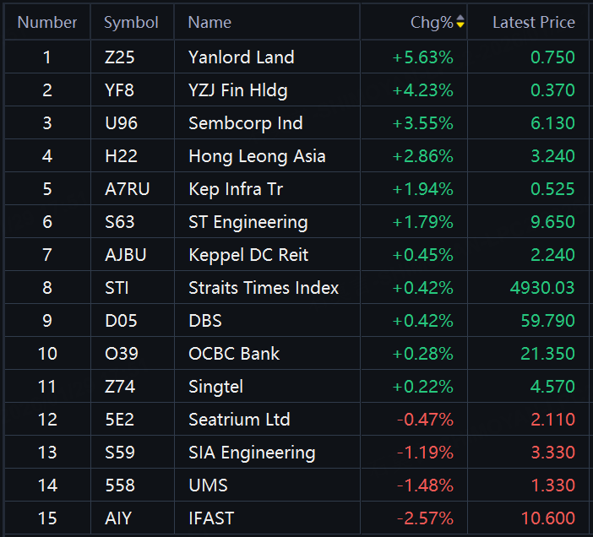Screen dimensions: 593x537
Task: Open Keppel DC Reit entry
Action: [248, 255]
